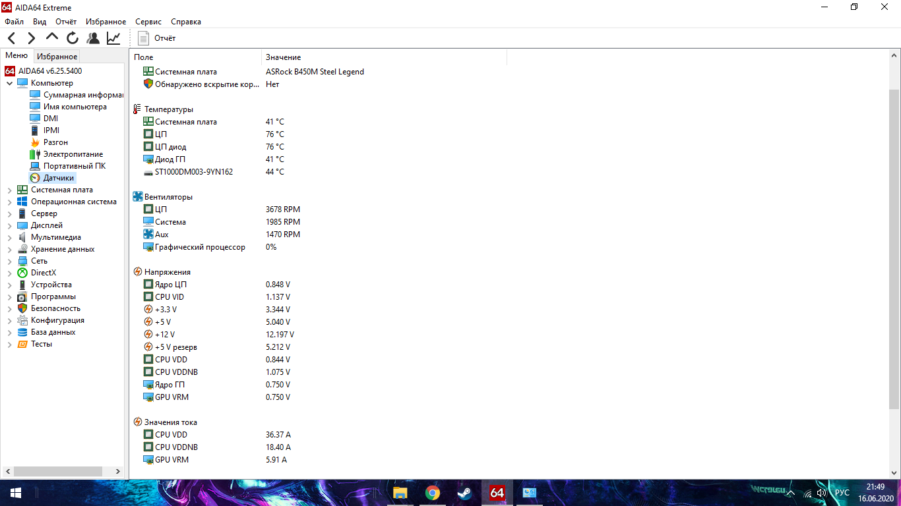Open the user manager toolbar icon
901x506 pixels.
tap(93, 38)
